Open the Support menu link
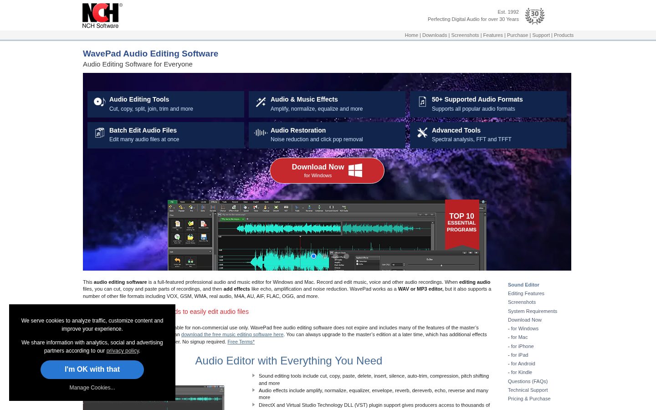Image resolution: width=656 pixels, height=410 pixels. point(541,35)
